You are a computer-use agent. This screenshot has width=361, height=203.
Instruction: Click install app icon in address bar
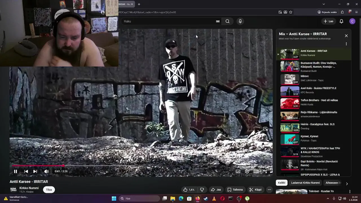click(285, 12)
